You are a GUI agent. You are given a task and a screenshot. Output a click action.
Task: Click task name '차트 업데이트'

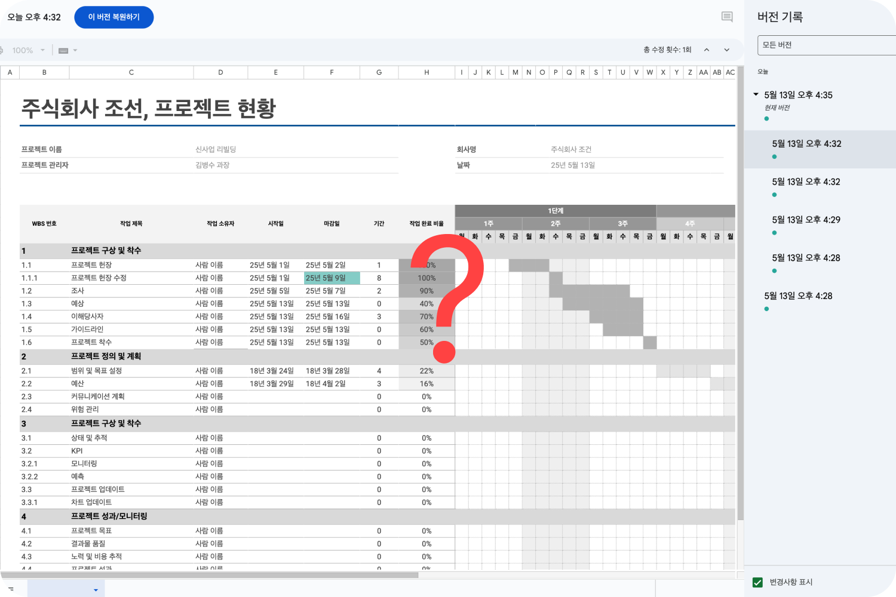[91, 502]
